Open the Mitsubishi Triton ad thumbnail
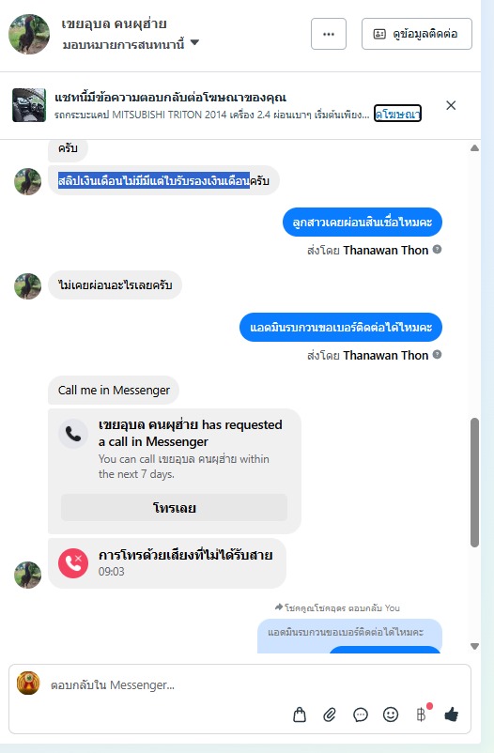The height and width of the screenshot is (753, 494). point(29,105)
